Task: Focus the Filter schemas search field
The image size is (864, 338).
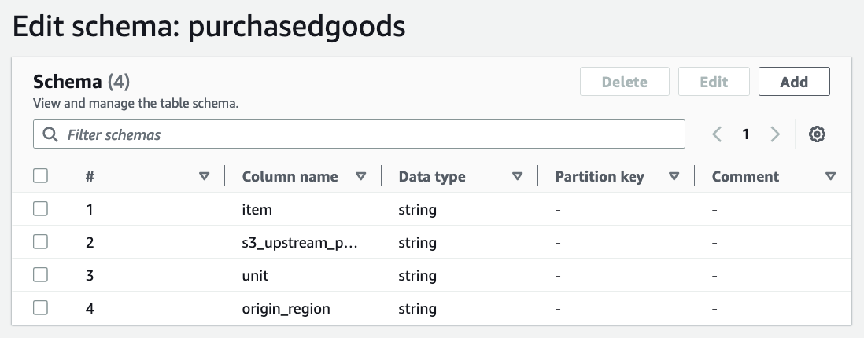Action: coord(370,134)
